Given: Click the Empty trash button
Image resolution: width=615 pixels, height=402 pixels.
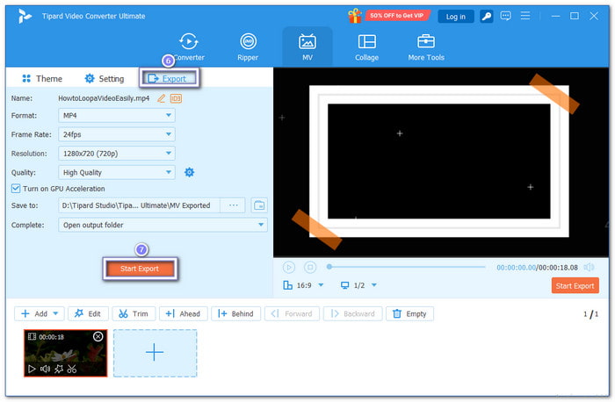Looking at the screenshot, I should pos(410,314).
